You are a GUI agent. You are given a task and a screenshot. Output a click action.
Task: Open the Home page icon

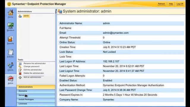11,12
